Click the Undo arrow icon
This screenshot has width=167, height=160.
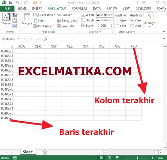pos(17,2)
